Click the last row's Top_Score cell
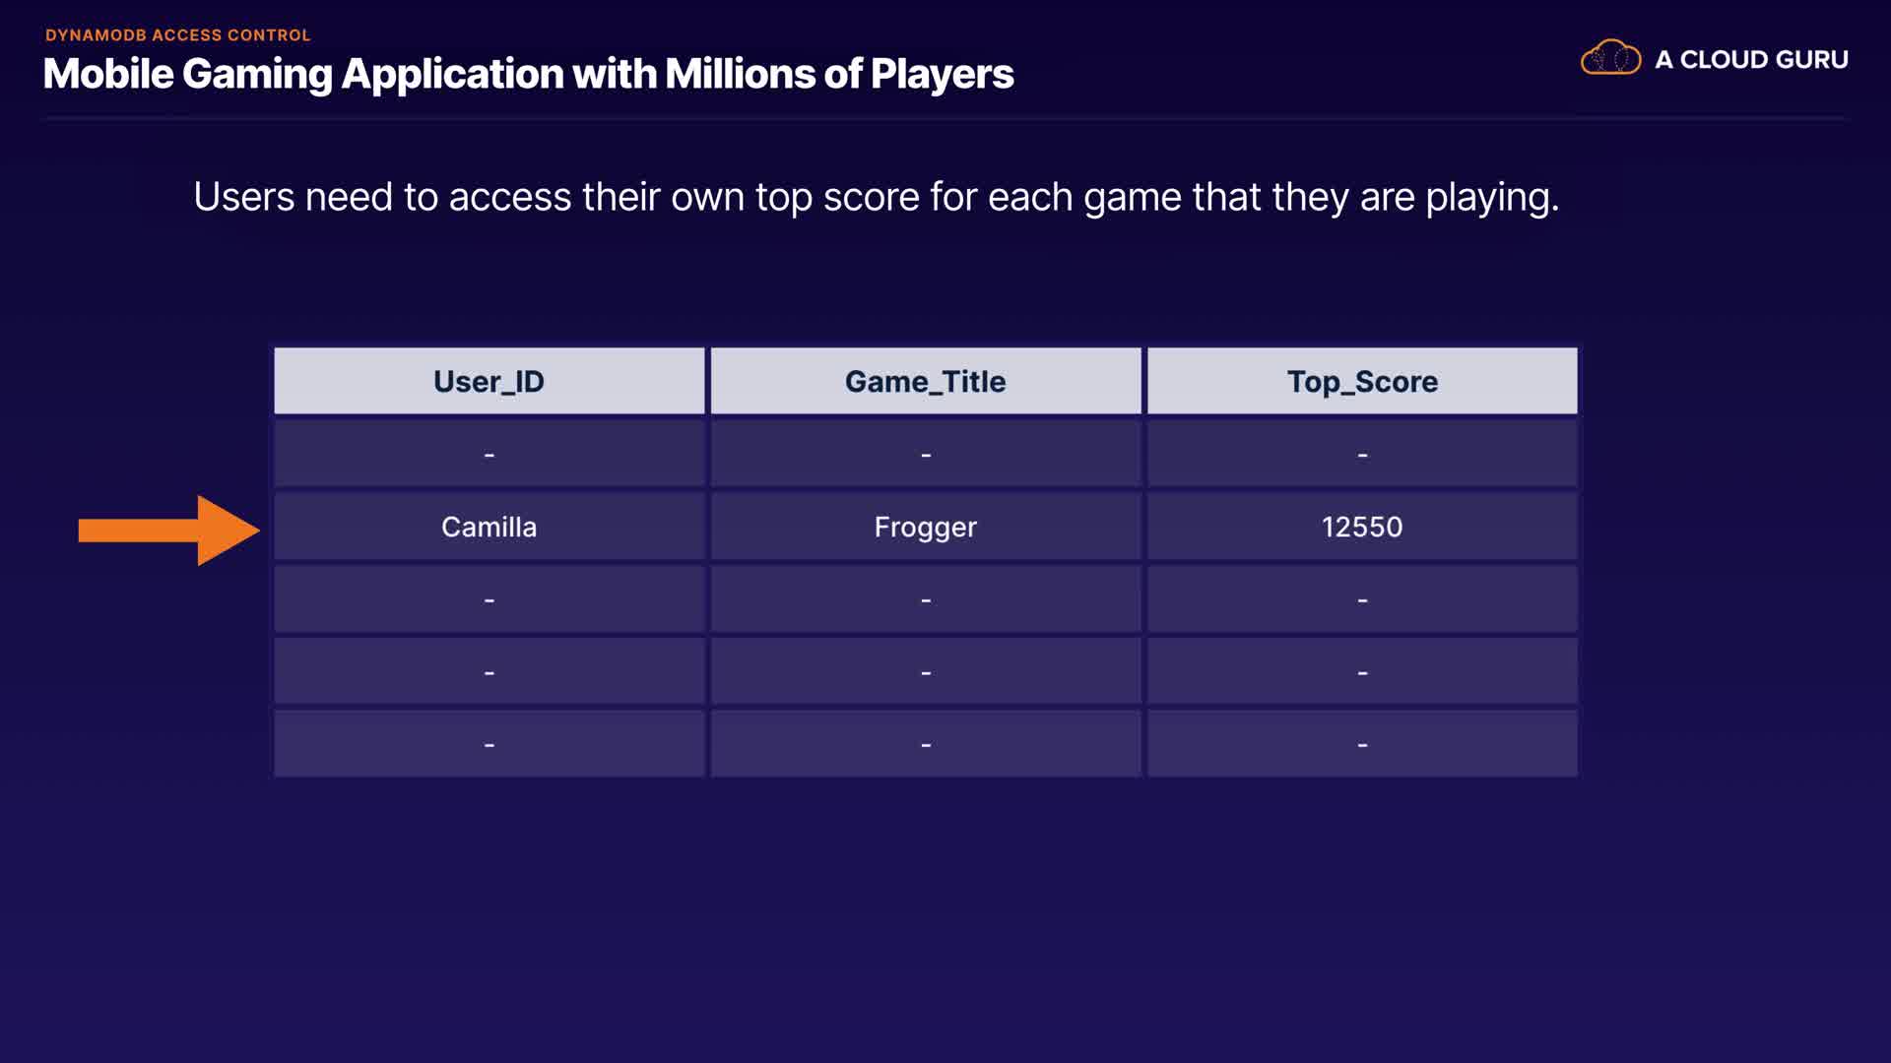 [x=1362, y=744]
